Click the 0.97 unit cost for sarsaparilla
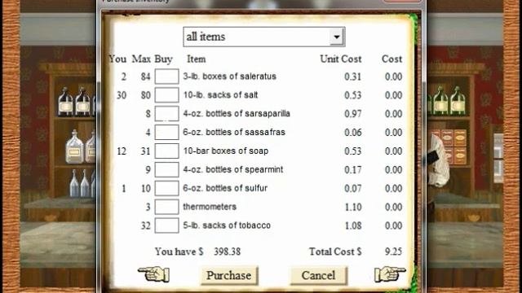 (353, 114)
